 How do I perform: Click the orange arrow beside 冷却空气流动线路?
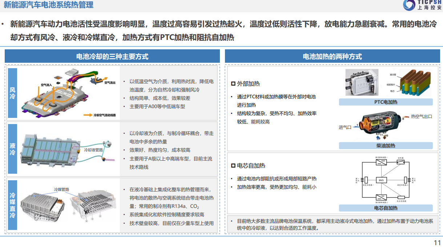[x=88, y=115]
